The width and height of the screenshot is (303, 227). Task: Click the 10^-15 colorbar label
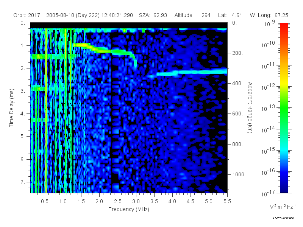point(268,151)
